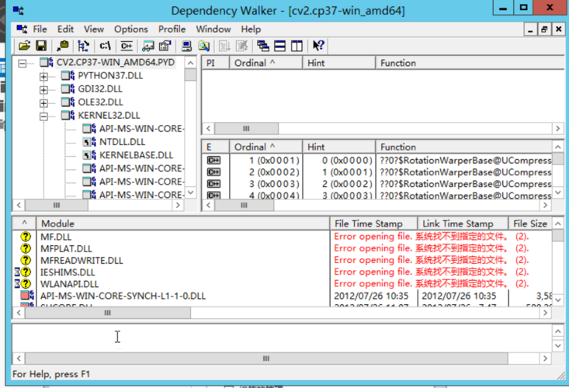The image size is (569, 388).
Task: Collapse the KERNEL32.DLL tree node
Action: 43,116
